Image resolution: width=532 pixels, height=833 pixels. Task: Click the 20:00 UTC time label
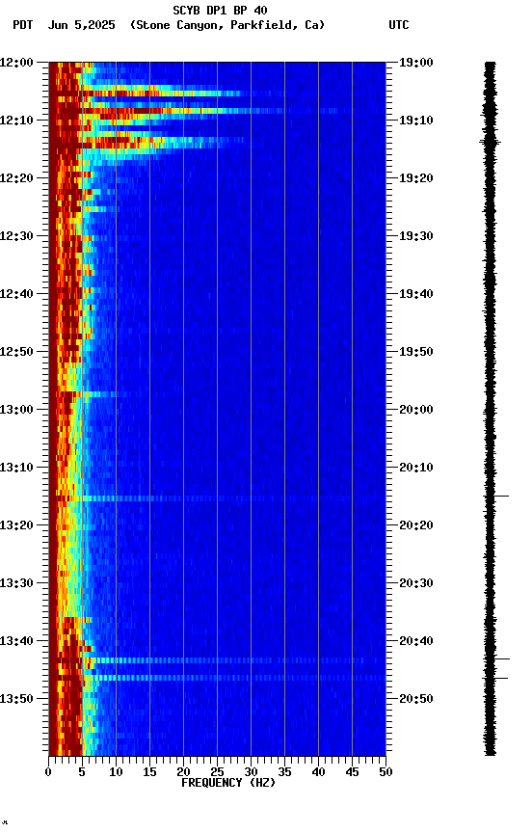[416, 410]
